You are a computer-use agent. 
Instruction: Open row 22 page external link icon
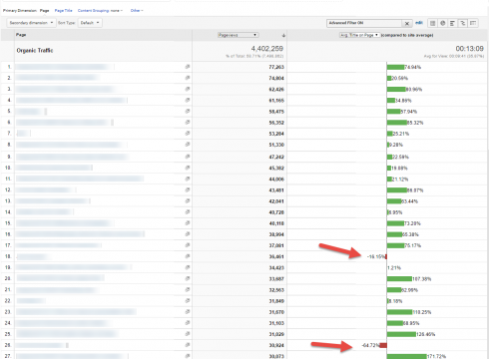[x=188, y=300]
